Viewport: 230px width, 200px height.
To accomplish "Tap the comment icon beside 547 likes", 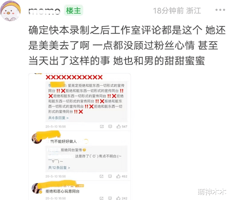I will pyautogui.click(x=110, y=126).
